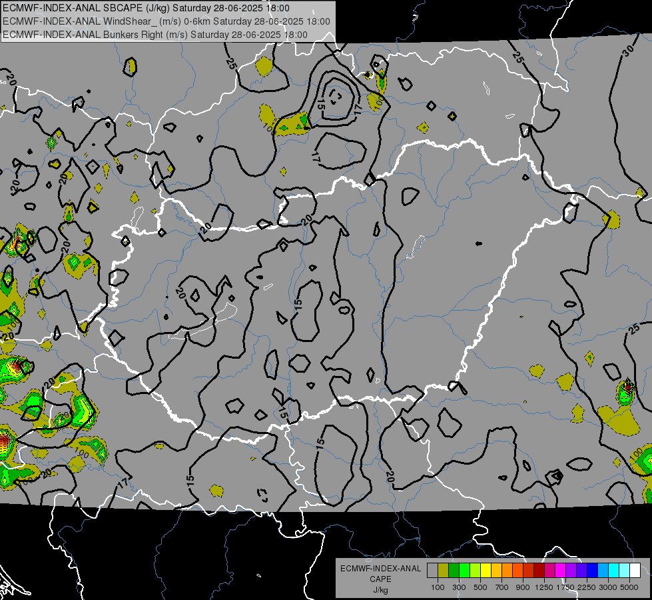Click the yellow-green legend swatch
The height and width of the screenshot is (600, 652).
coord(475,570)
